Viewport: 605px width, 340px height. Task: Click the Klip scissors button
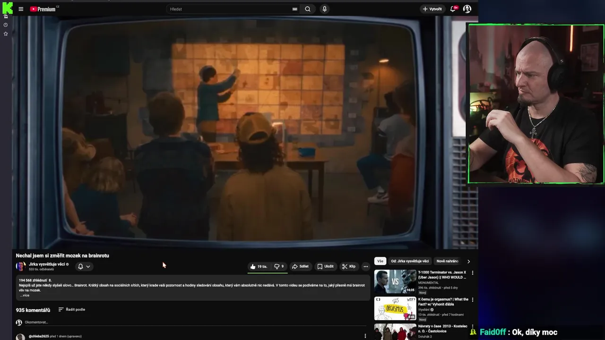click(x=349, y=266)
